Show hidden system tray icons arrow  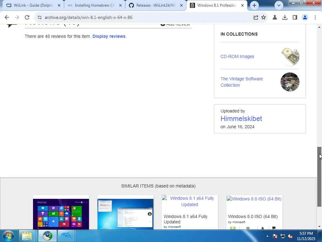click(267, 236)
